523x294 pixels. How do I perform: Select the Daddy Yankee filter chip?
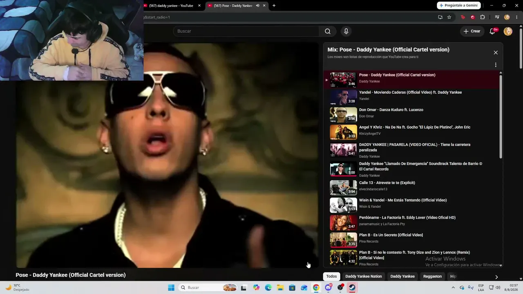402,276
